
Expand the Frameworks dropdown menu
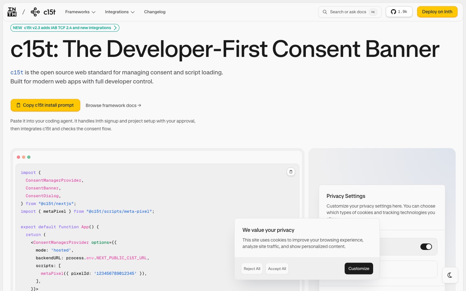point(80,12)
